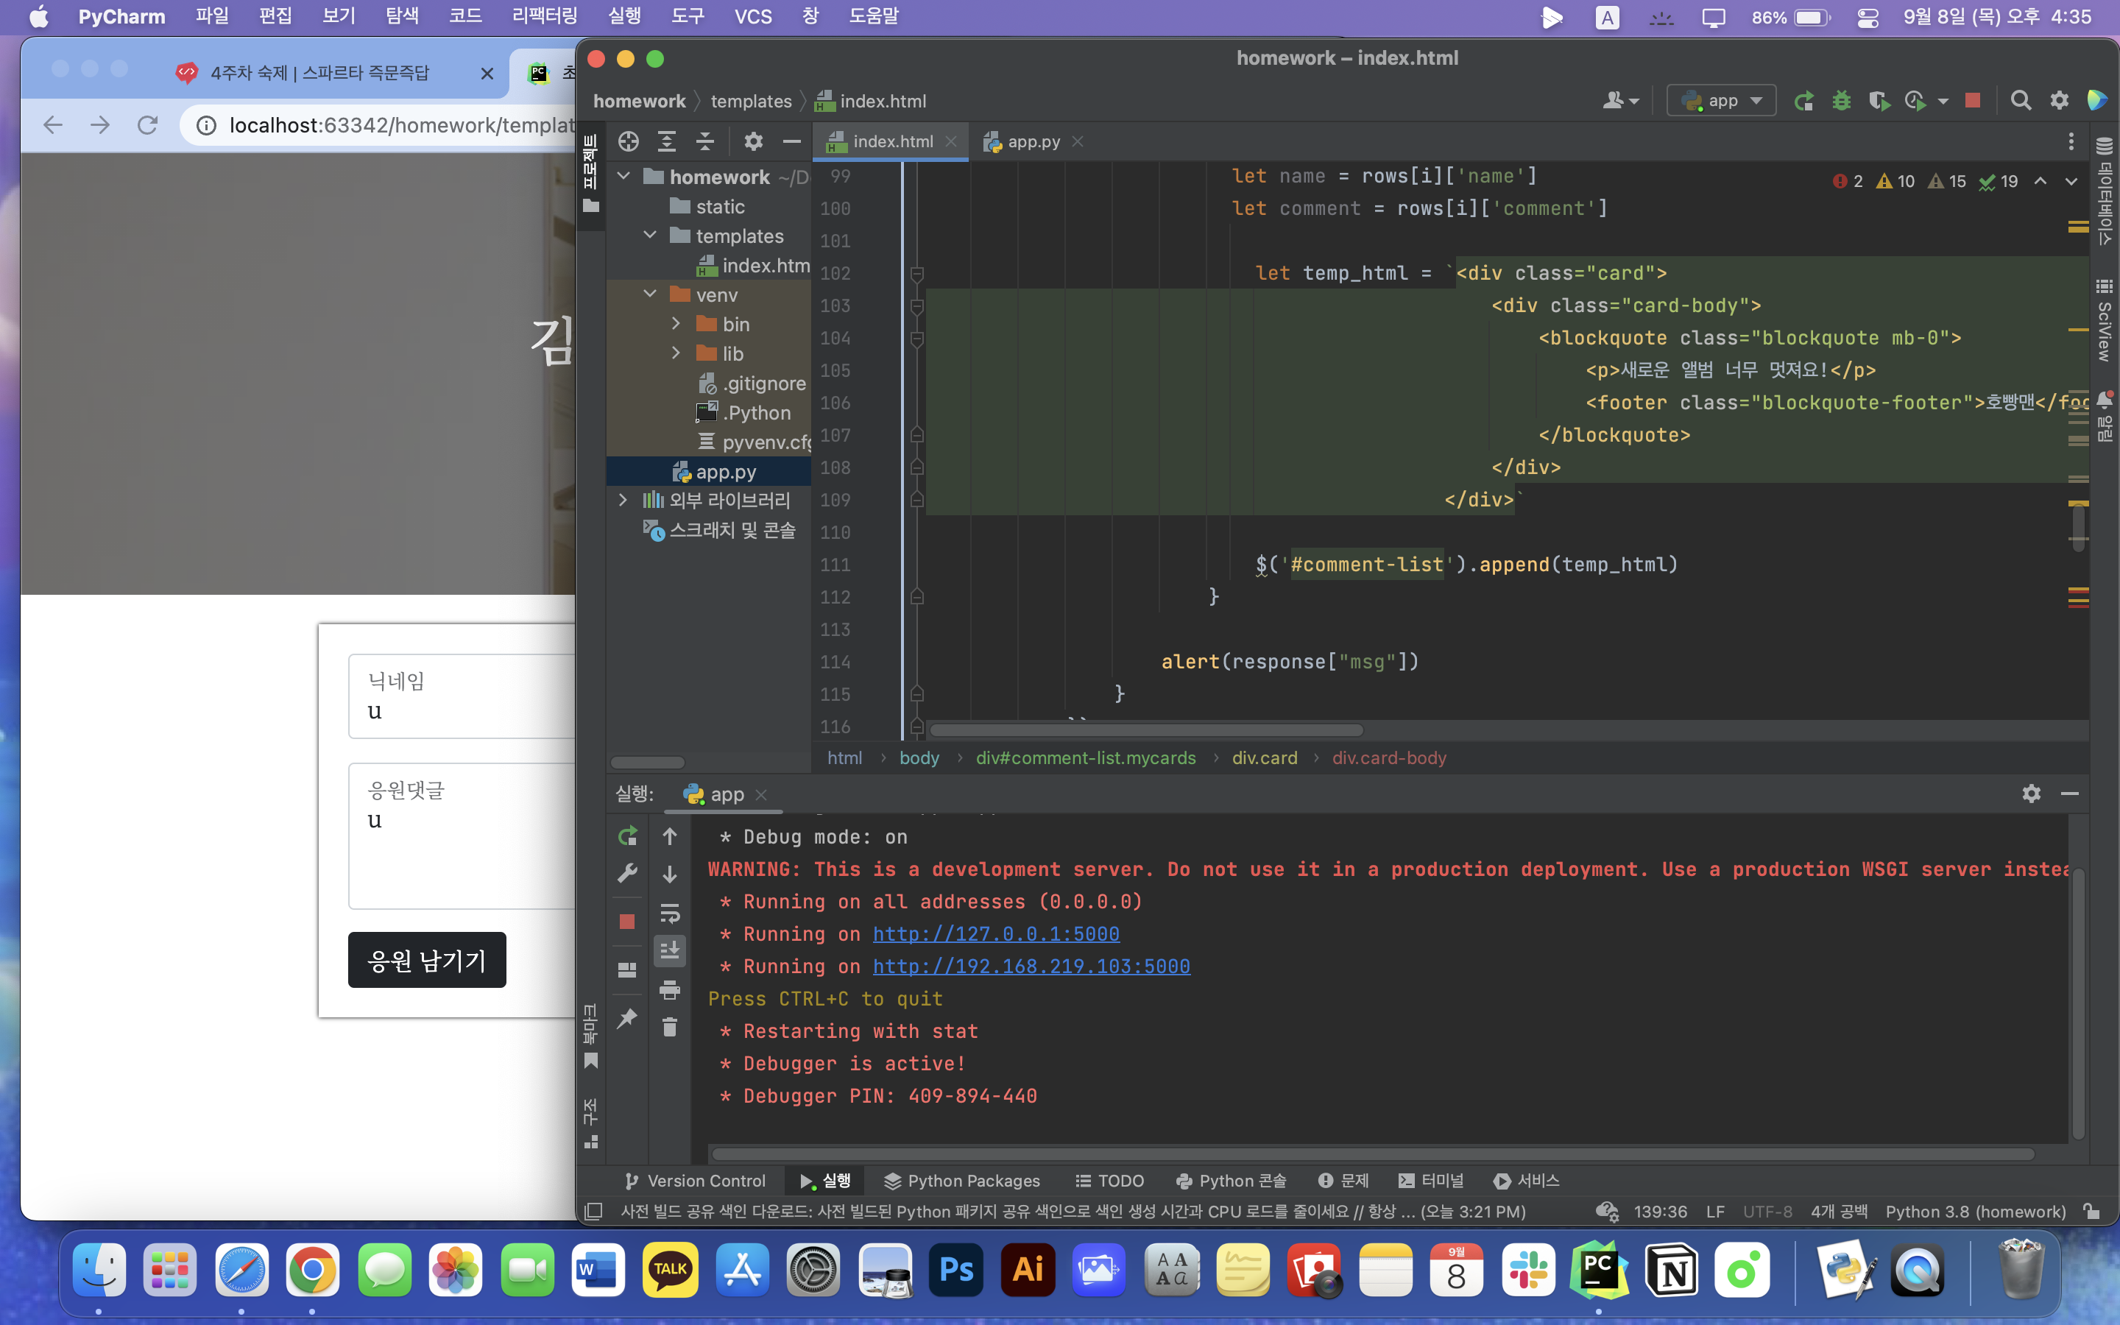Expand the bin folder
2120x1325 pixels.
click(x=676, y=323)
